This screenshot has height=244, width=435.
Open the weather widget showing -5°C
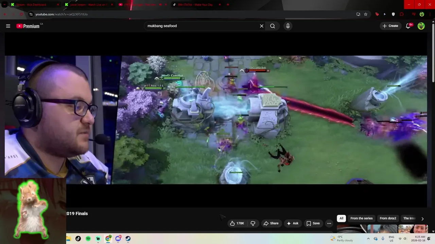click(342, 239)
